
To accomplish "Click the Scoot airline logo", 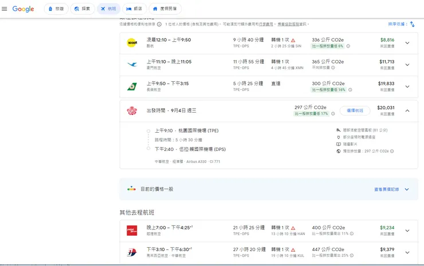I will point(132,43).
